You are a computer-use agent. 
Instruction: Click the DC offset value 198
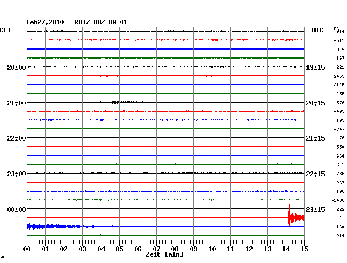click(x=341, y=191)
